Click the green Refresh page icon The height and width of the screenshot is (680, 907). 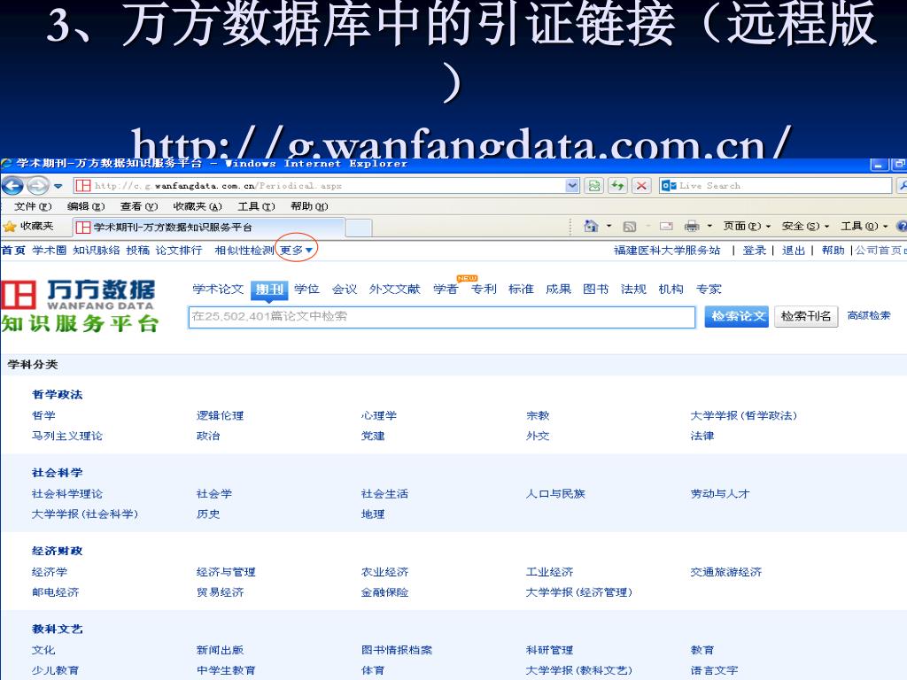click(x=617, y=186)
